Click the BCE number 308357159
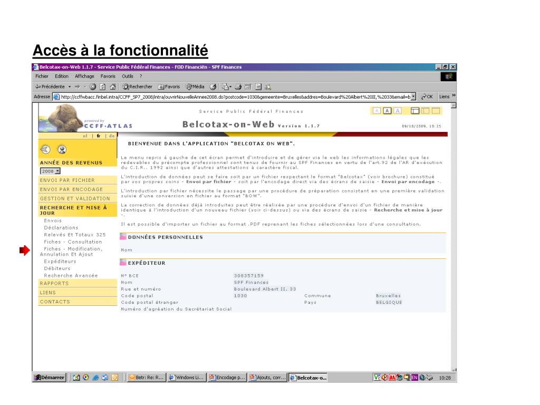540x405 pixels. pos(249,275)
